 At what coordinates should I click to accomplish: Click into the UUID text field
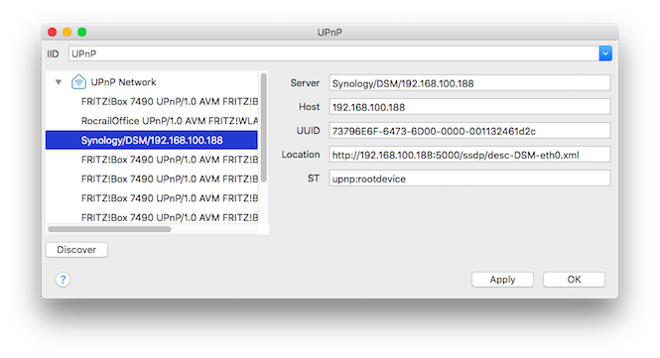(469, 131)
